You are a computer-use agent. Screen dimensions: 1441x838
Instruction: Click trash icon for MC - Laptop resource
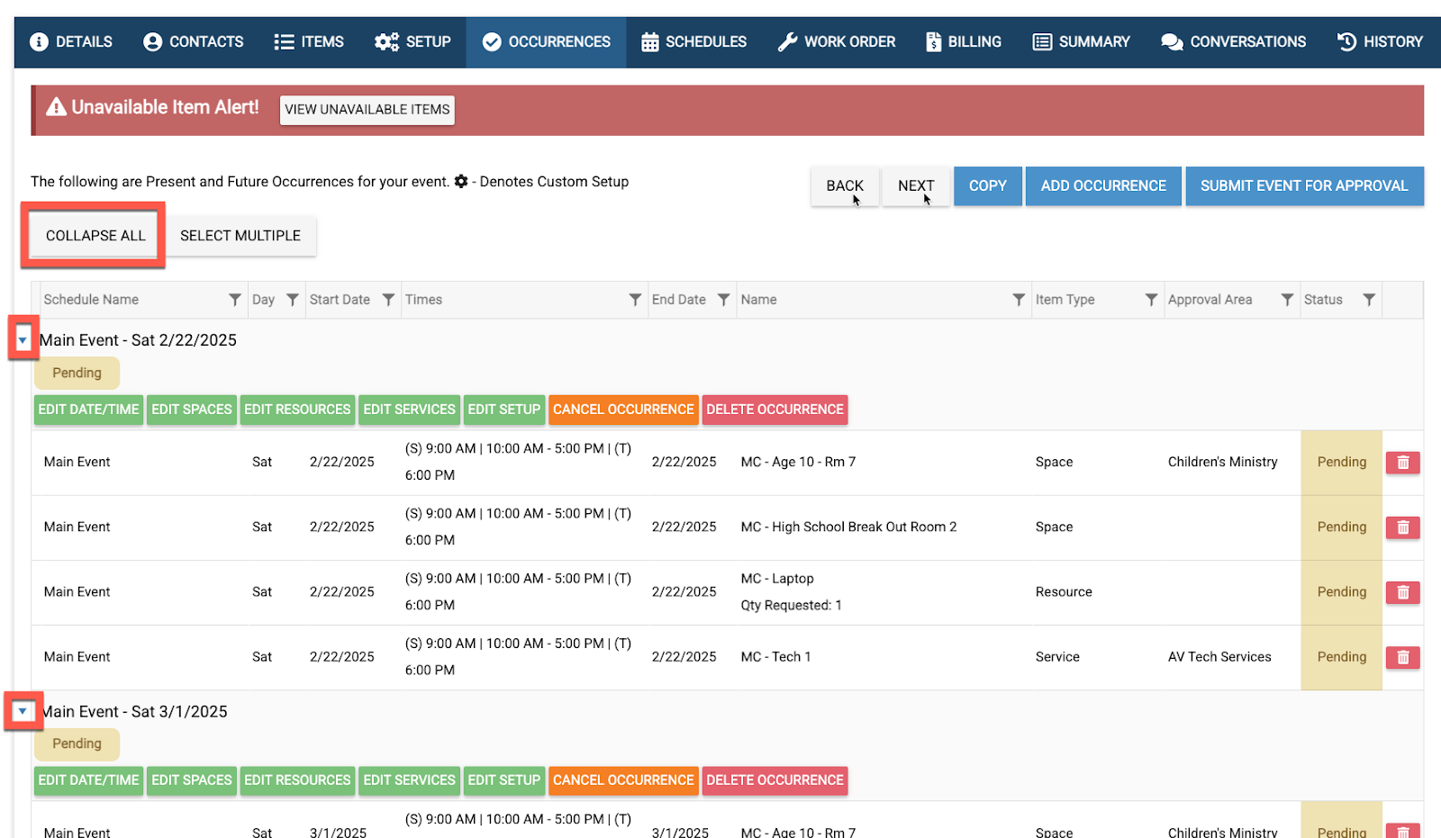tap(1402, 592)
